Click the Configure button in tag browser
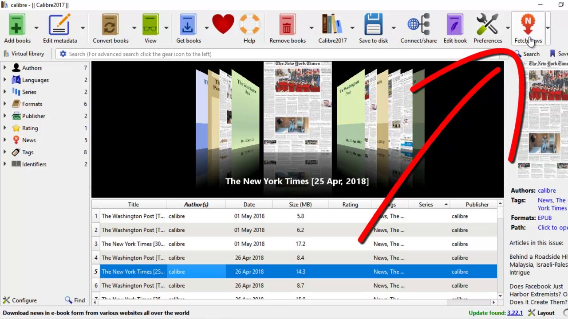The image size is (568, 319). (x=20, y=300)
